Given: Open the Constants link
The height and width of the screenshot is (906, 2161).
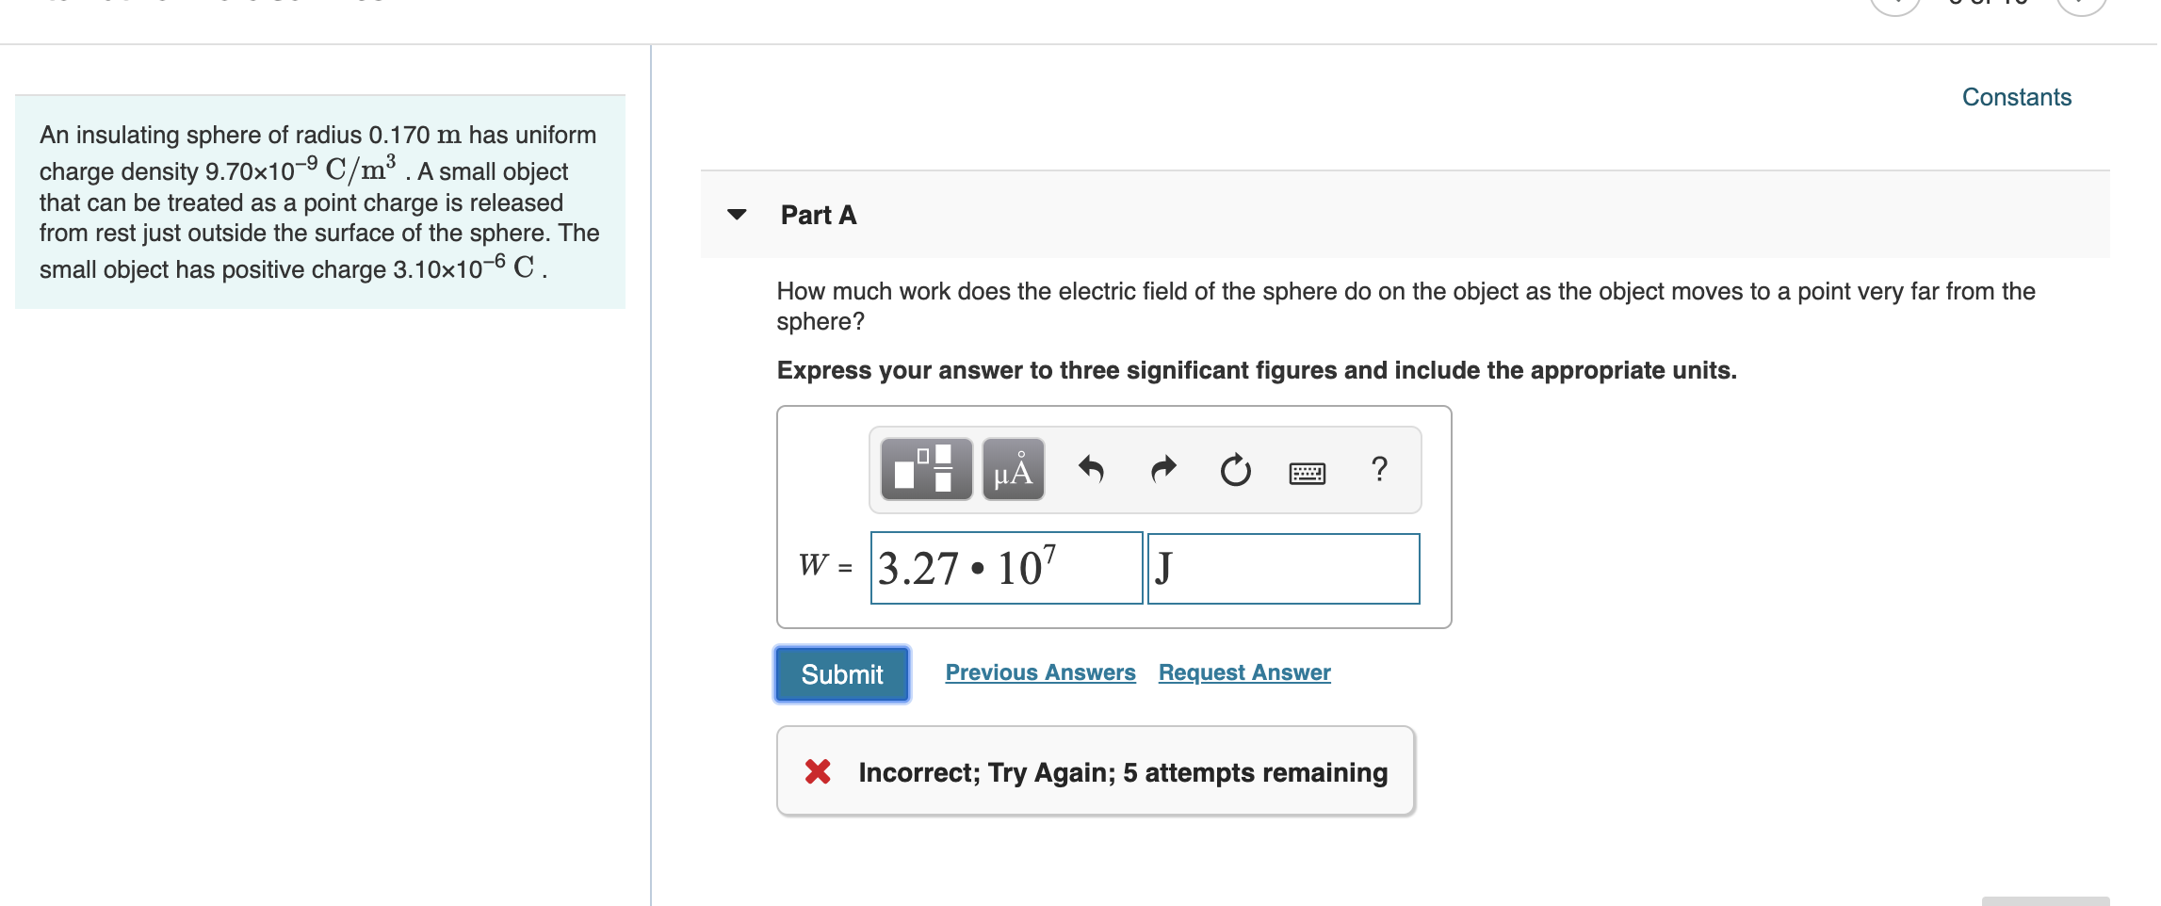Looking at the screenshot, I should pyautogui.click(x=2016, y=97).
